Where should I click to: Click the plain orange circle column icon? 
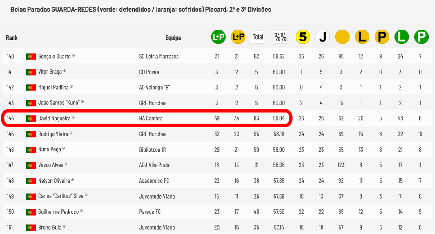coord(342,37)
